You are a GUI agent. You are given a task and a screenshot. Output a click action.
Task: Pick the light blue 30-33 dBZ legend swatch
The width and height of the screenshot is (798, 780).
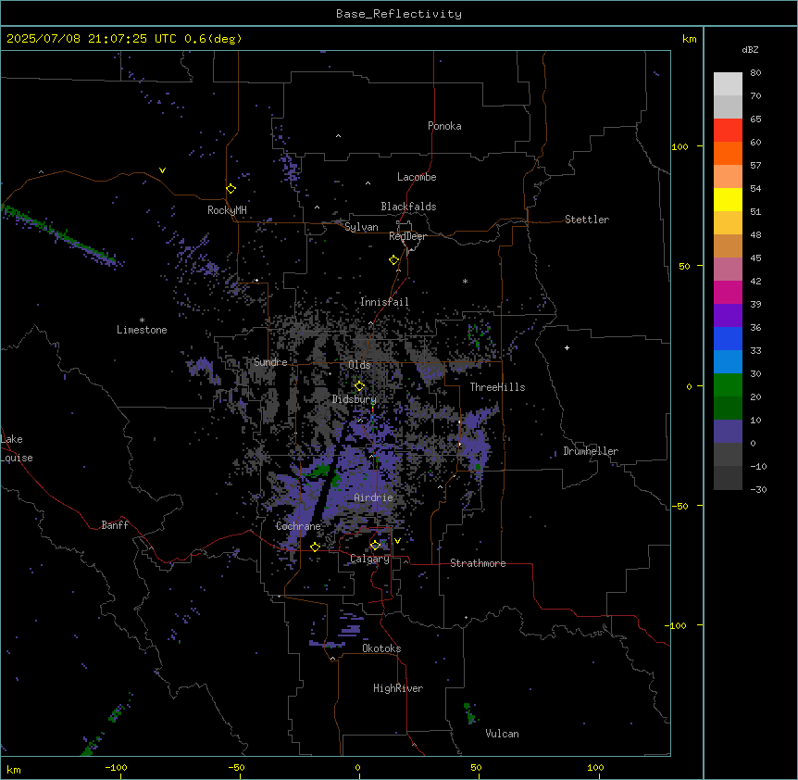click(x=728, y=362)
